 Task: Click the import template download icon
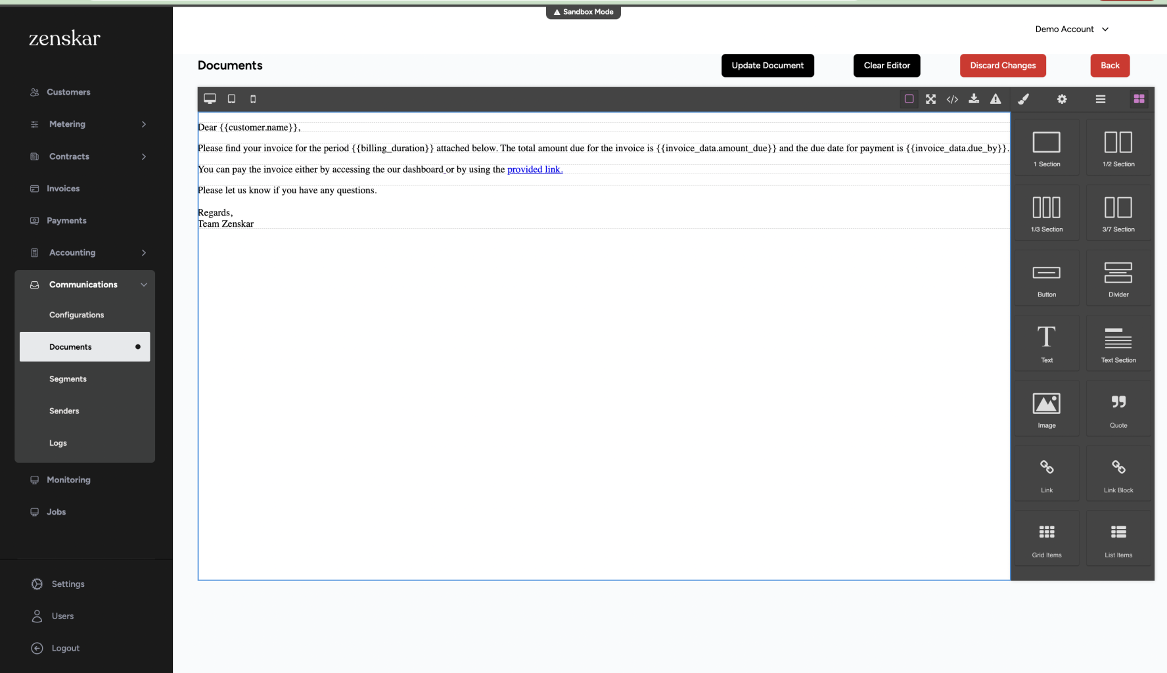[x=974, y=99]
